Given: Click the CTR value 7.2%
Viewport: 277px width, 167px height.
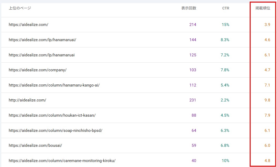Looking at the screenshot, I should coord(225,55).
